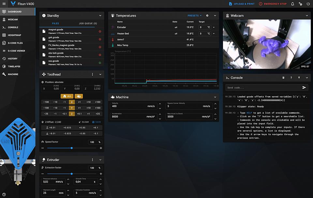This screenshot has height=198, width=313.
Task: Clear the Z-offset
Action: (84, 122)
